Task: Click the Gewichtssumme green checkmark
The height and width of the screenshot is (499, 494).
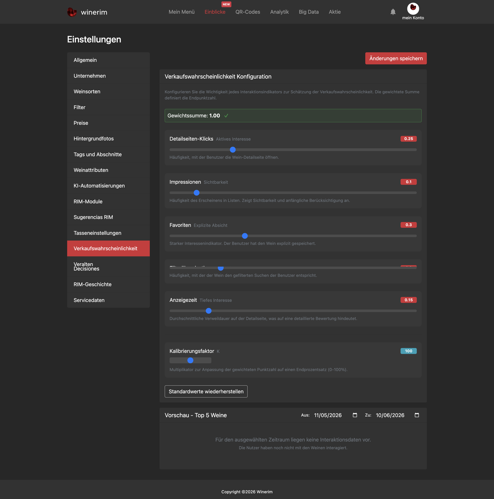Action: 226,116
